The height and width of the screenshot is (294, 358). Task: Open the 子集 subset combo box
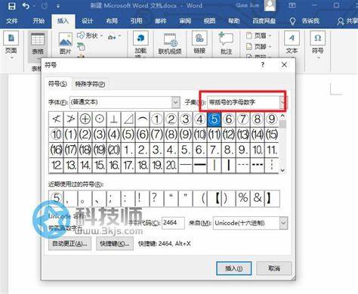pyautogui.click(x=246, y=102)
